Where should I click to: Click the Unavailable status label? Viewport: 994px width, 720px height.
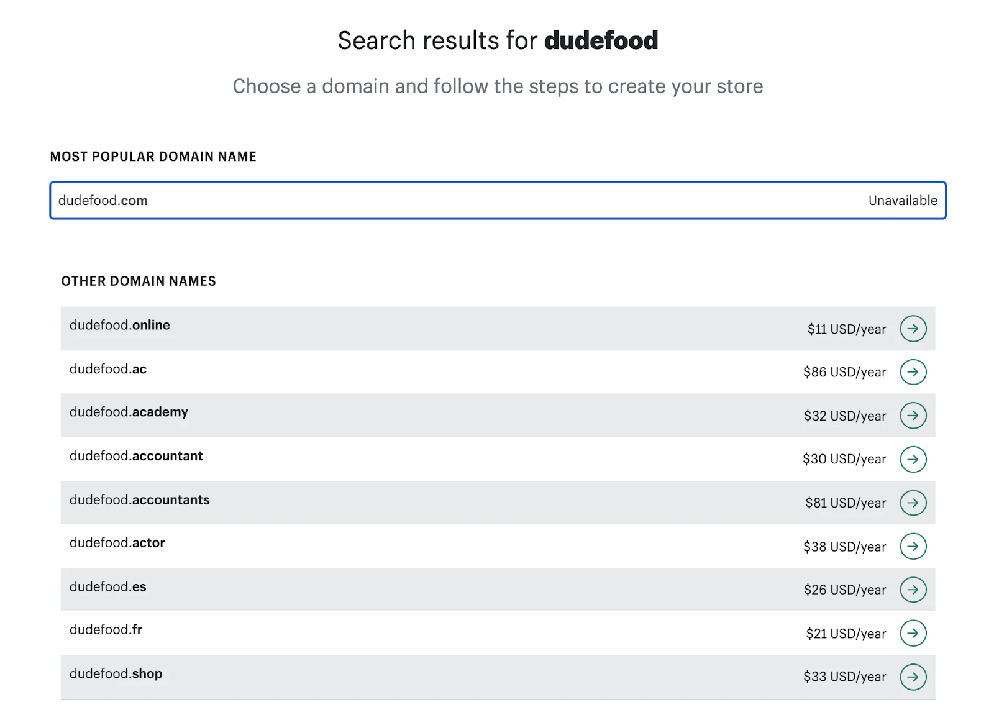tap(903, 201)
